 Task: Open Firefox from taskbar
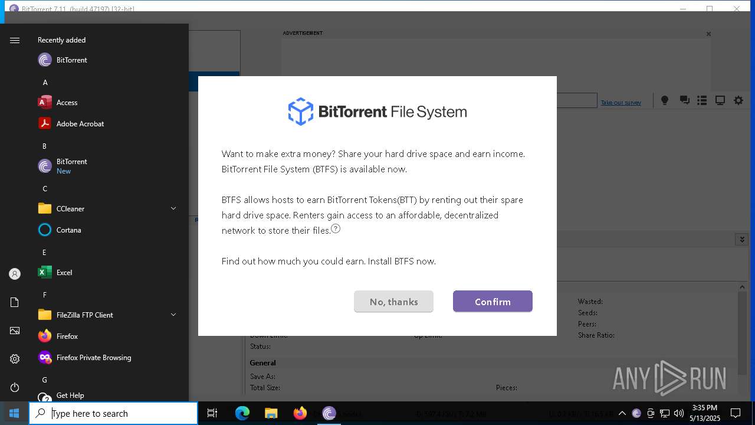(x=300, y=413)
